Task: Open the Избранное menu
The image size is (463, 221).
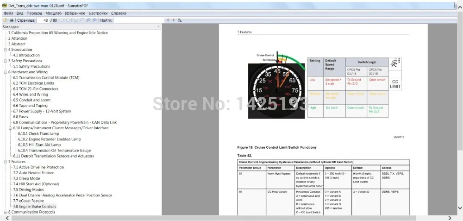Action: point(75,14)
